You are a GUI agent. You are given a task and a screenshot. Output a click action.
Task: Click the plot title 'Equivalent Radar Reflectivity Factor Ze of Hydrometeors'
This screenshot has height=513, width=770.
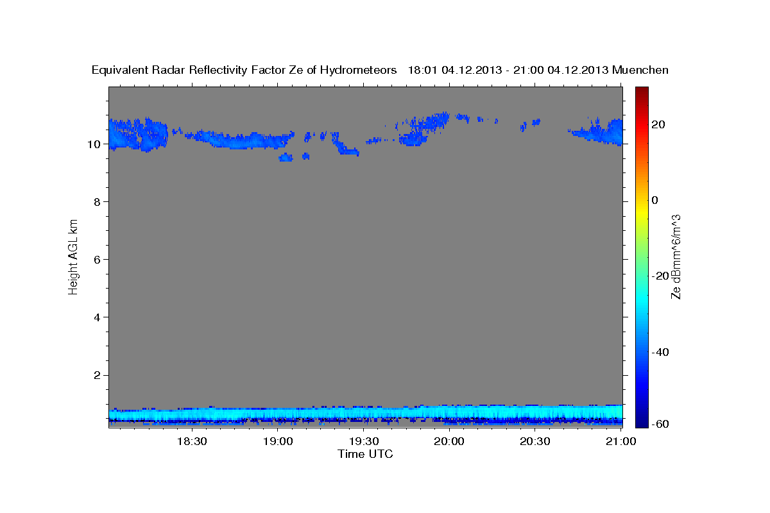click(244, 70)
